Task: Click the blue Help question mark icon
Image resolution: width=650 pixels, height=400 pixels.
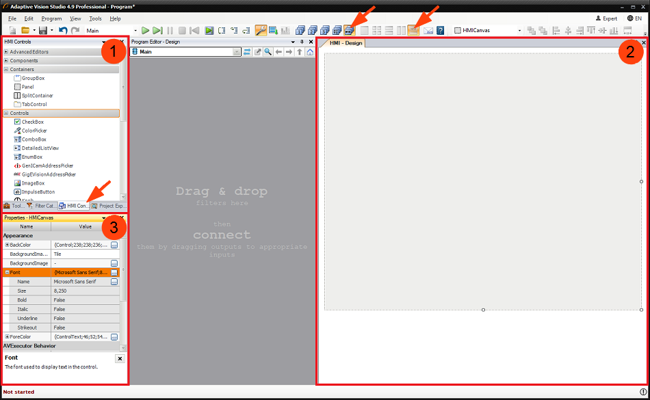Action: click(x=441, y=31)
